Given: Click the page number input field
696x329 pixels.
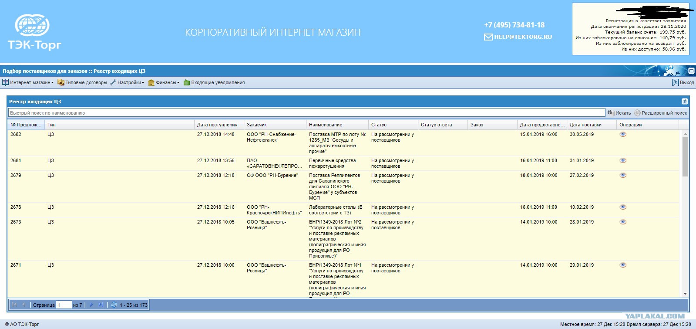Looking at the screenshot, I should 64,305.
